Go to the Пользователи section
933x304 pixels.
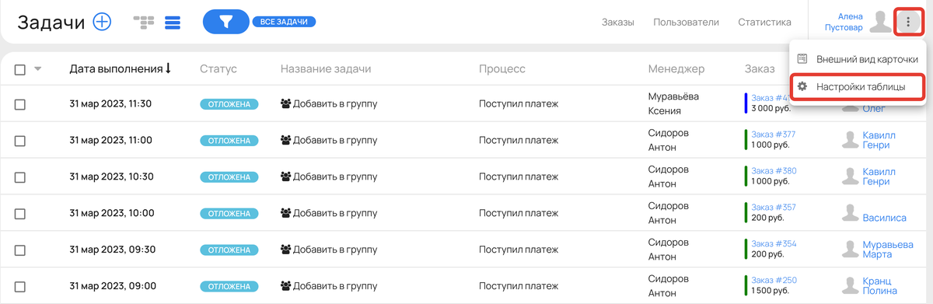[686, 23]
